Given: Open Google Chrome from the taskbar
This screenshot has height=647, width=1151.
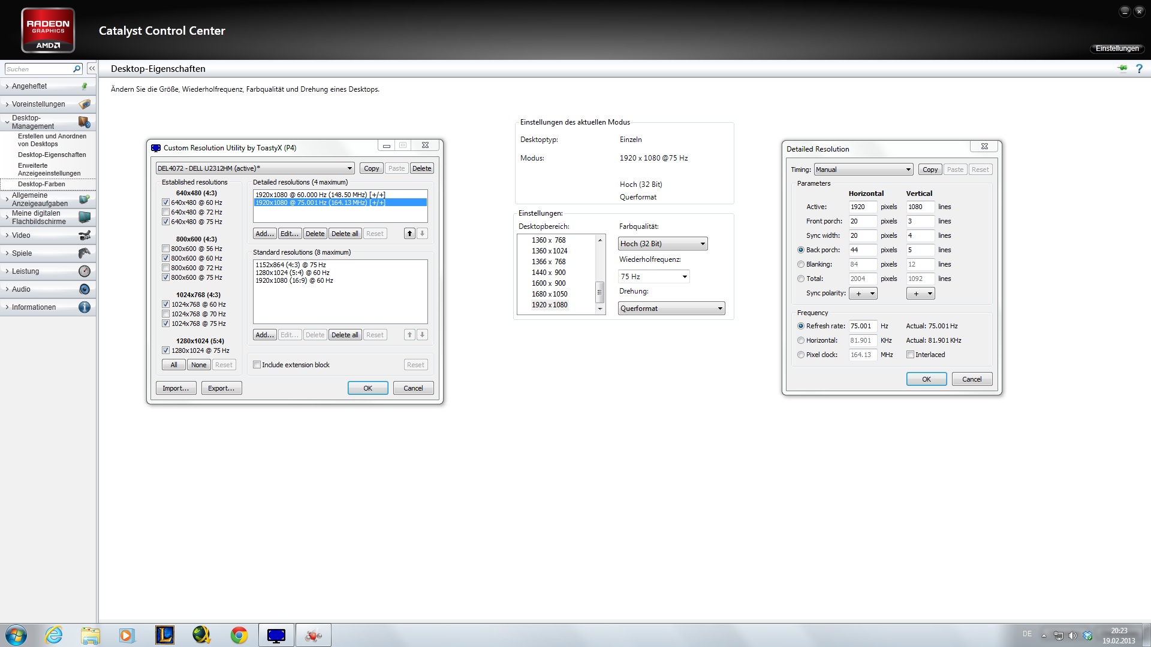Looking at the screenshot, I should tap(239, 635).
